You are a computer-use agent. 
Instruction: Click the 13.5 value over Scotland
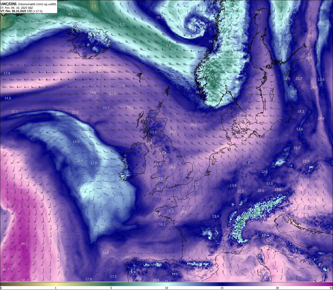tap(153, 132)
